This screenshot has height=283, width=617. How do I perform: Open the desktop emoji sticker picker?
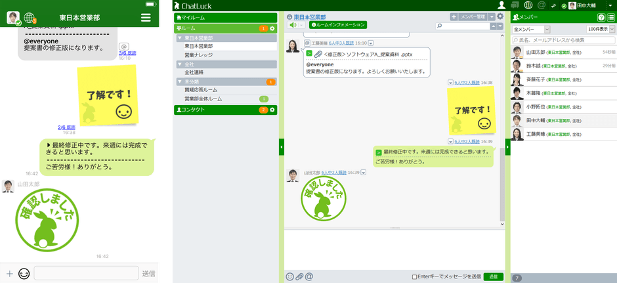pyautogui.click(x=289, y=276)
